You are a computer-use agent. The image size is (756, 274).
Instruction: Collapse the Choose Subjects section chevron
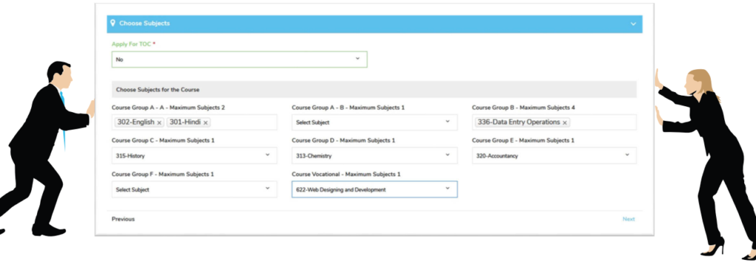(633, 24)
